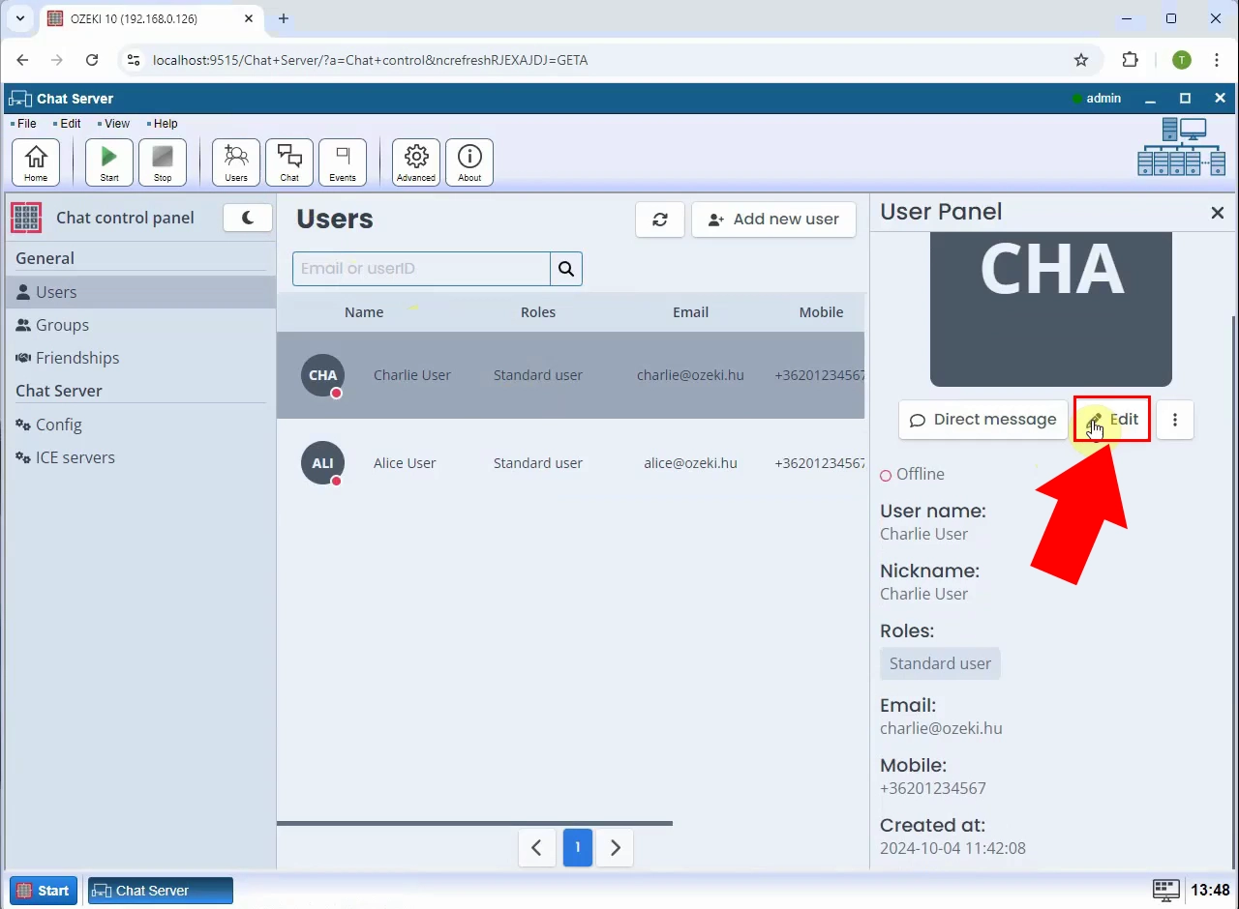Open Chrome three-dot menu

coord(1217,60)
